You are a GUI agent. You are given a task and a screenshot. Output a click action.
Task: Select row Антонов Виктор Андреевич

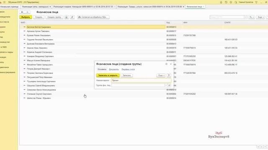pos(144,27)
